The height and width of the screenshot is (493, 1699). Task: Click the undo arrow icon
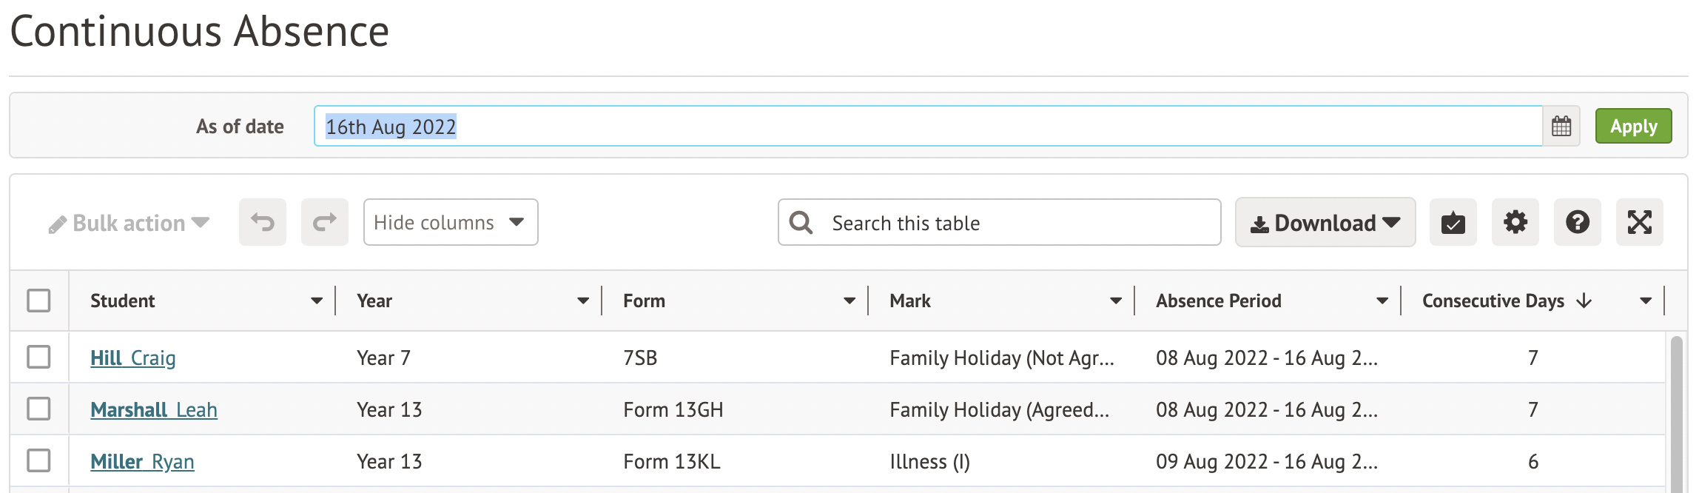262,222
